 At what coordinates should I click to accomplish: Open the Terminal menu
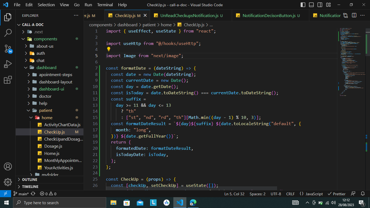(105, 5)
